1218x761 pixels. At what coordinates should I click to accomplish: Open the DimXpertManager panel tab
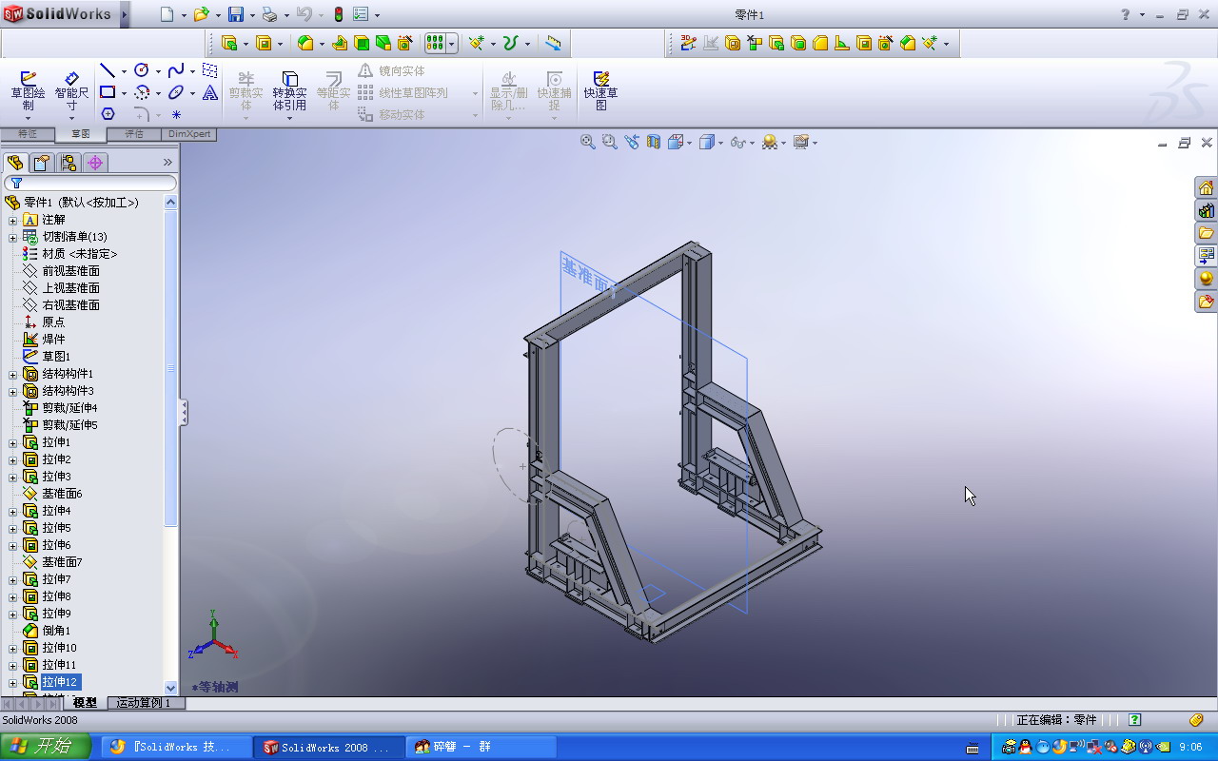click(x=95, y=163)
